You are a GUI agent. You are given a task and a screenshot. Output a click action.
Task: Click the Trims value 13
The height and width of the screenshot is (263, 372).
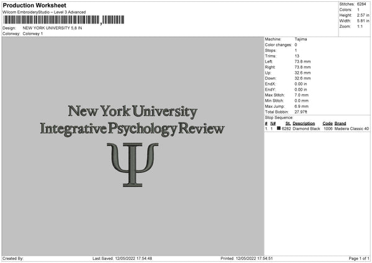(297, 56)
